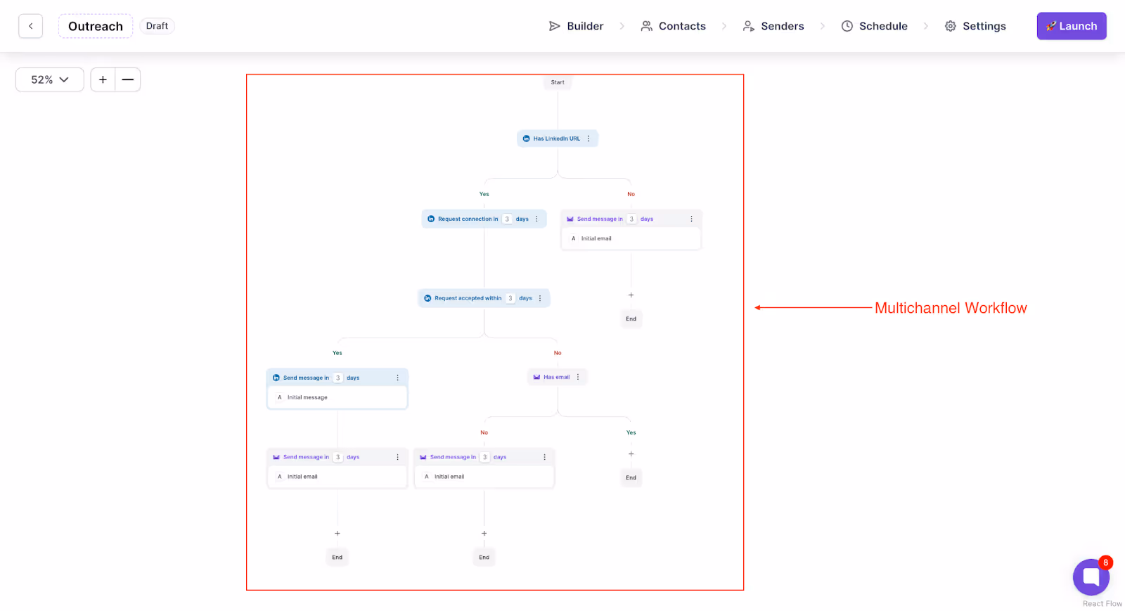Edit the days value of the Send message node under the Has LinkedIn URL No branch

631,219
